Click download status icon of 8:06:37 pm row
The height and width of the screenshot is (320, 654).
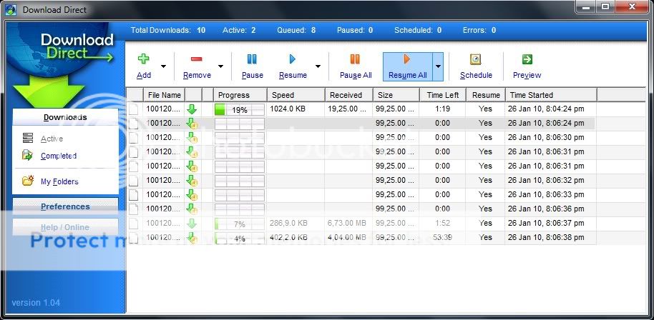click(x=192, y=224)
